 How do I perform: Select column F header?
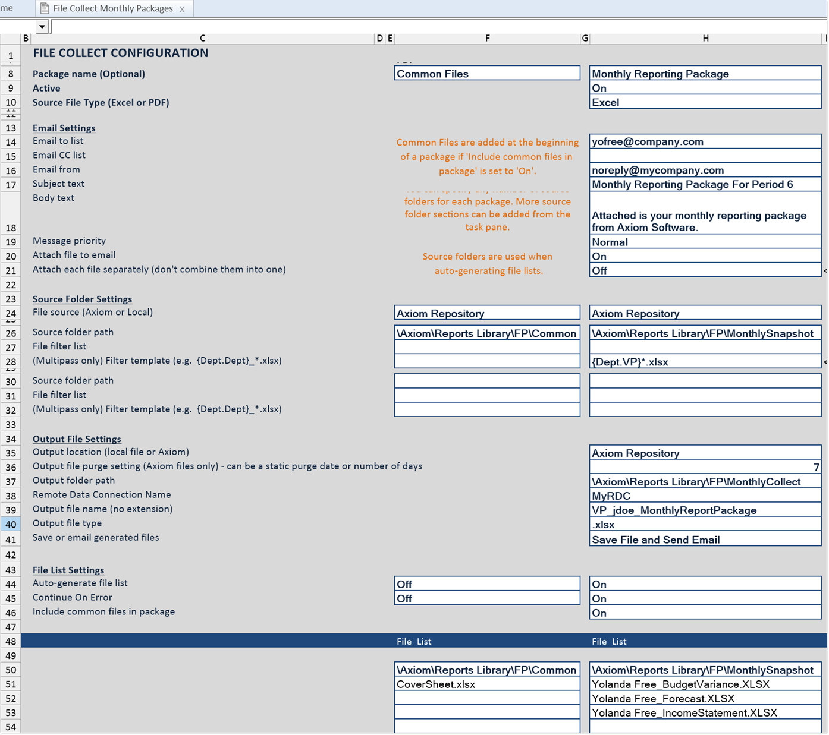(487, 38)
